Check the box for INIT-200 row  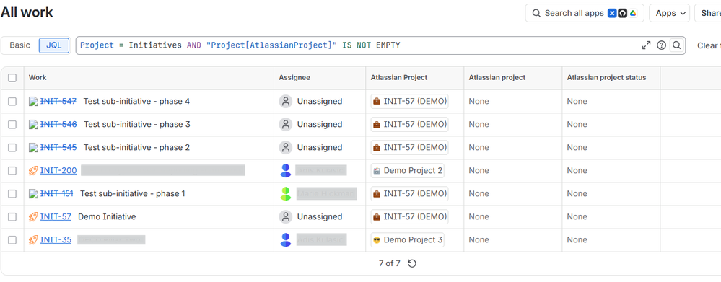coord(12,171)
